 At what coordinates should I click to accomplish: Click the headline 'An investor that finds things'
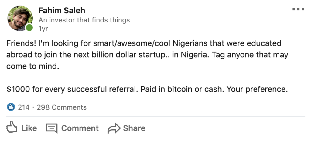pyautogui.click(x=84, y=20)
